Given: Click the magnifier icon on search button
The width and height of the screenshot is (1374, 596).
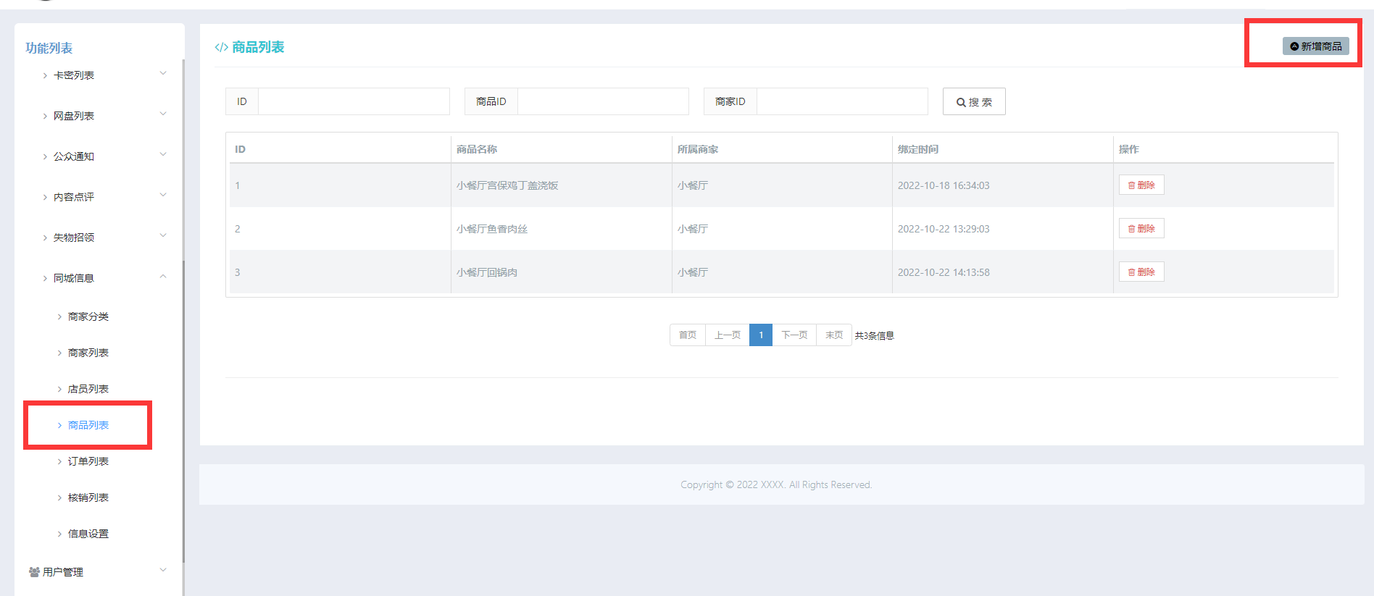Looking at the screenshot, I should click(x=961, y=102).
